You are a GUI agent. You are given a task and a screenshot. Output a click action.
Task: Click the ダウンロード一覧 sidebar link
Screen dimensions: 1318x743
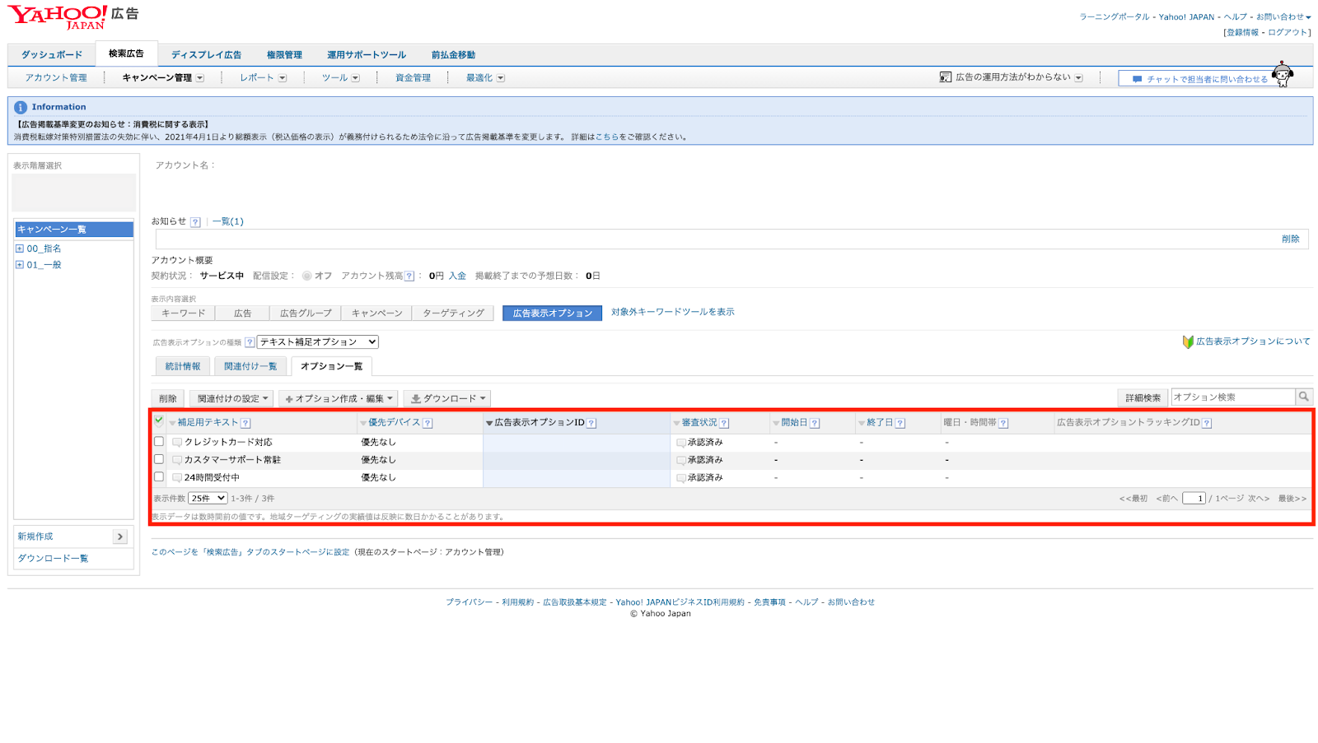pos(53,559)
